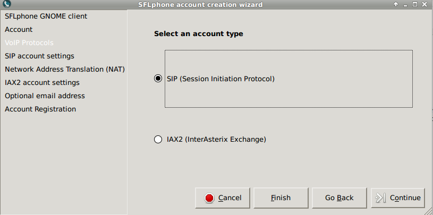The width and height of the screenshot is (433, 215).
Task: Choose the IAX2 (InterAsterix Exchange) radio button
Action: [x=158, y=140]
